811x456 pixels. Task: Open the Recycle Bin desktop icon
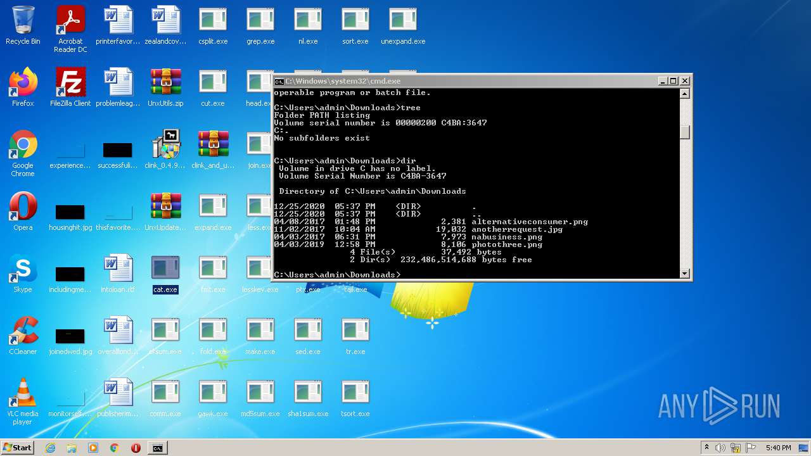pyautogui.click(x=23, y=25)
